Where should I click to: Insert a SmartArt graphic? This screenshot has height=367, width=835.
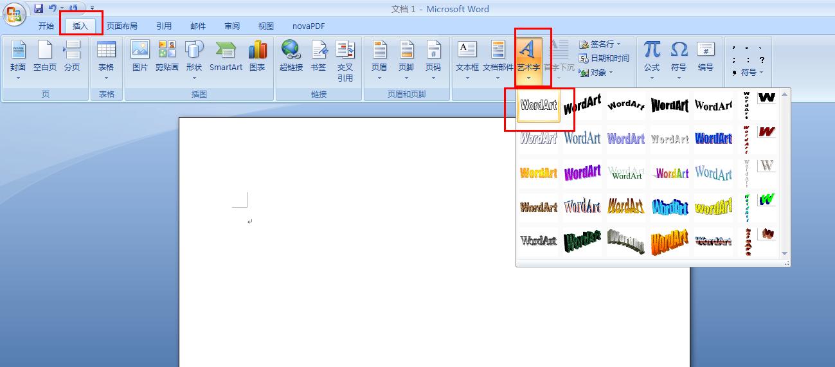click(x=226, y=56)
